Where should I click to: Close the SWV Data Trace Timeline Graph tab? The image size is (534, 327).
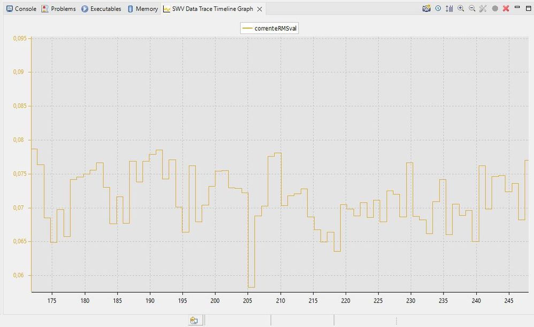[x=260, y=9]
